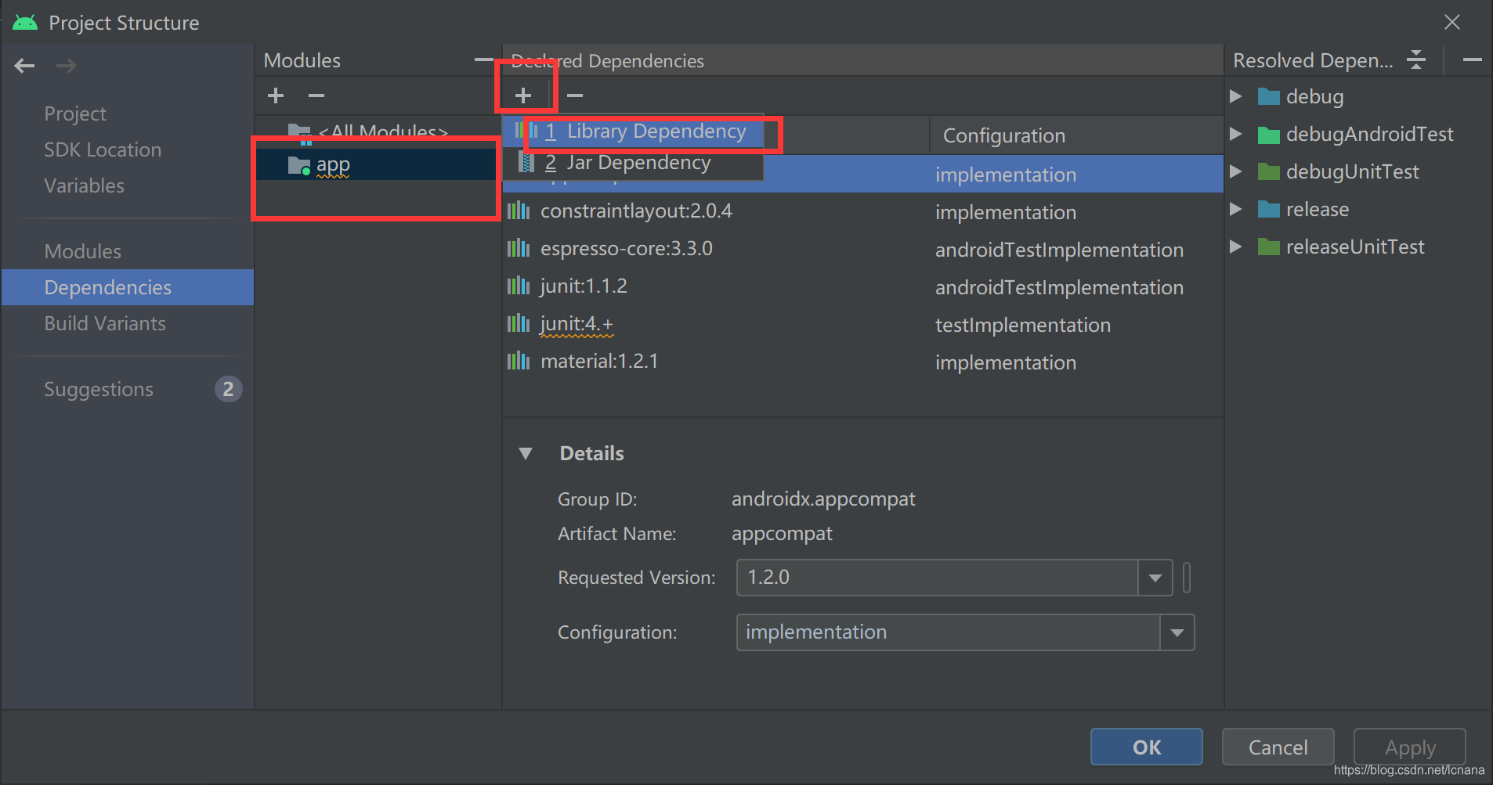The height and width of the screenshot is (785, 1493).
Task: Add a new module with plus icon
Action: (276, 95)
